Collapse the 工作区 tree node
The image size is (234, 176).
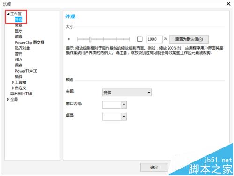8,14
